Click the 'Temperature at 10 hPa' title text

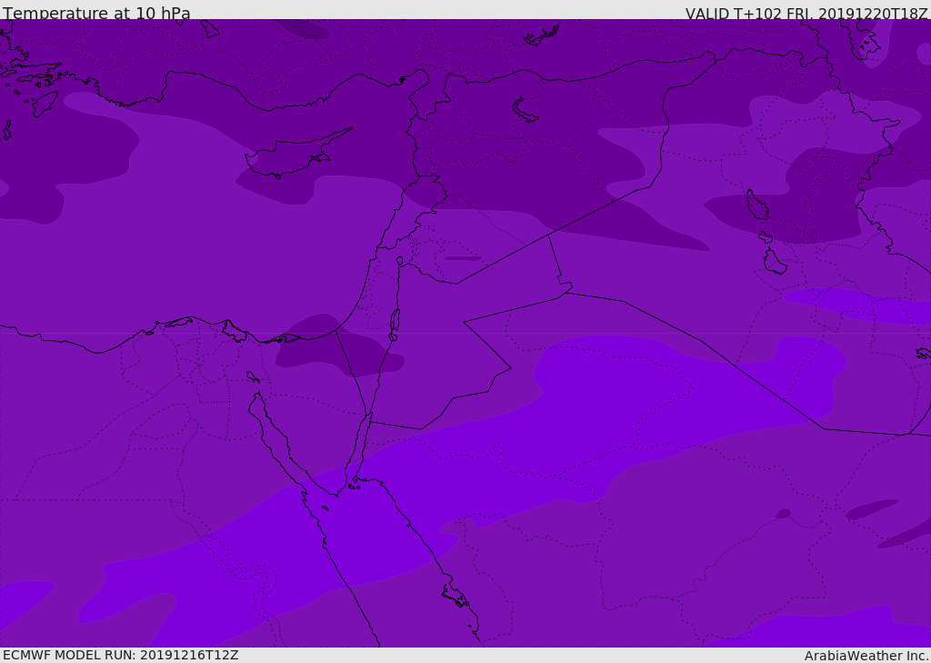click(96, 13)
